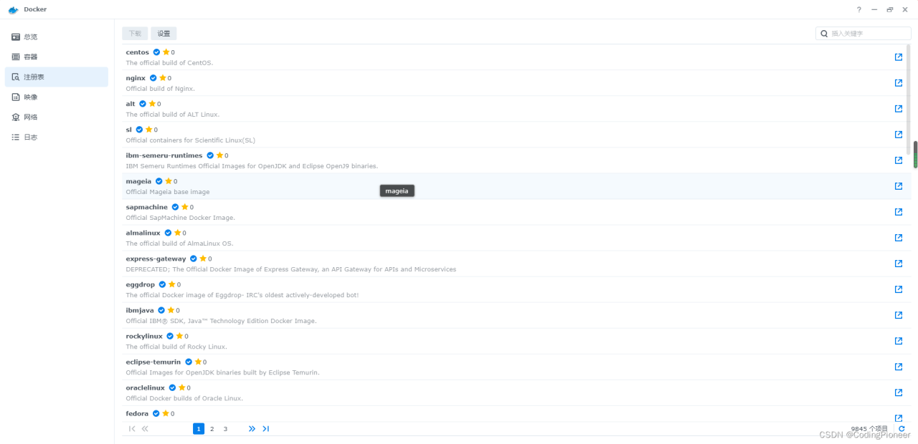Open external link for centos image
Screen dimensions: 918x444
pos(899,57)
